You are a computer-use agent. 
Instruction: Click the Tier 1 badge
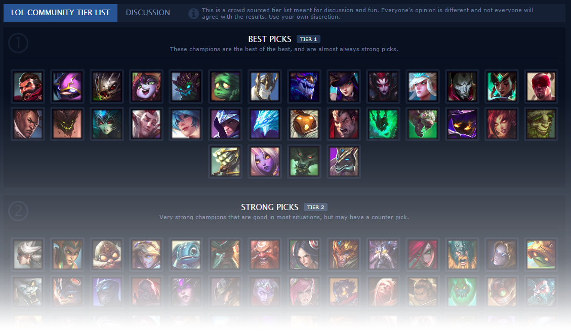(308, 39)
